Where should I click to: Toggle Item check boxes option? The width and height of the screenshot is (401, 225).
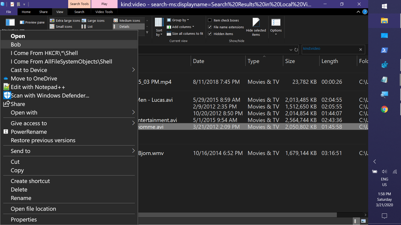[x=224, y=20]
